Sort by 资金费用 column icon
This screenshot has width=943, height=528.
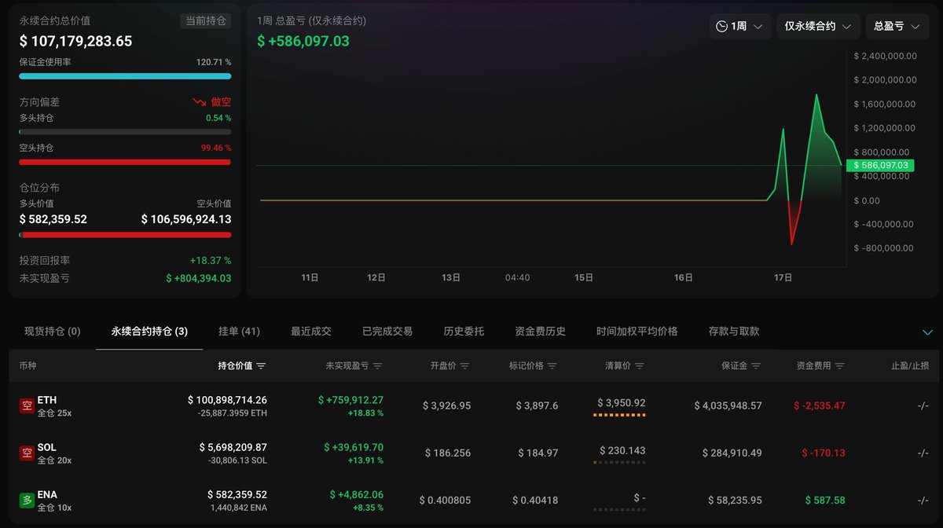point(840,366)
